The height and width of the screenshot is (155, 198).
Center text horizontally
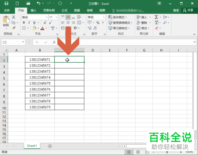[68, 23]
